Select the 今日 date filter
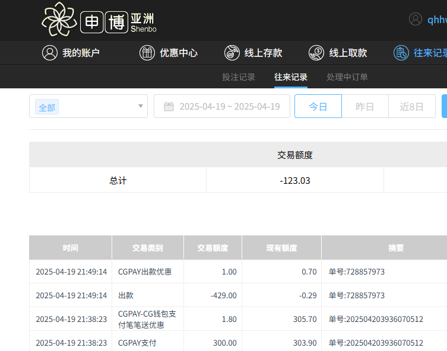 click(318, 107)
